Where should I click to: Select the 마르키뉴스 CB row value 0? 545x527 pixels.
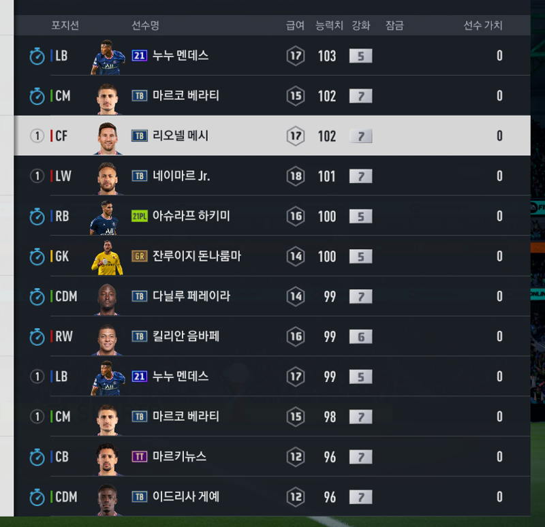(x=499, y=456)
